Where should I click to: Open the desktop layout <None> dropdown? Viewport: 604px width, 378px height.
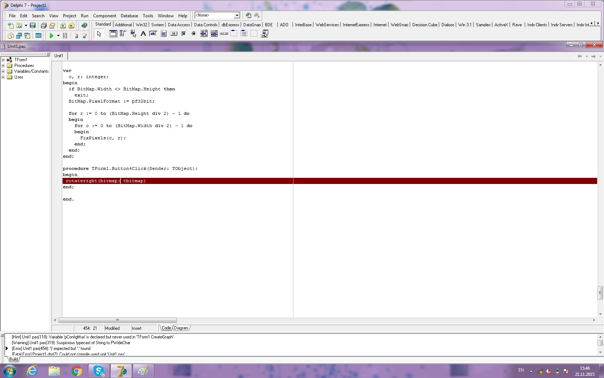click(237, 15)
